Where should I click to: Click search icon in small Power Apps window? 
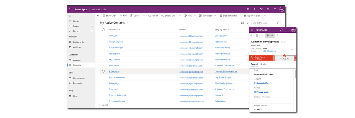click(281, 30)
